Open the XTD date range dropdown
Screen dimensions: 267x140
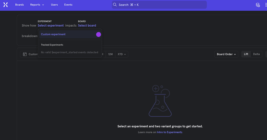coord(121,54)
